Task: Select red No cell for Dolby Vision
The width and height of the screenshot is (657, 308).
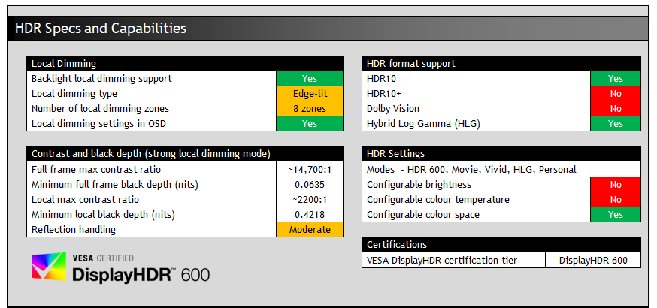Action: pos(615,109)
